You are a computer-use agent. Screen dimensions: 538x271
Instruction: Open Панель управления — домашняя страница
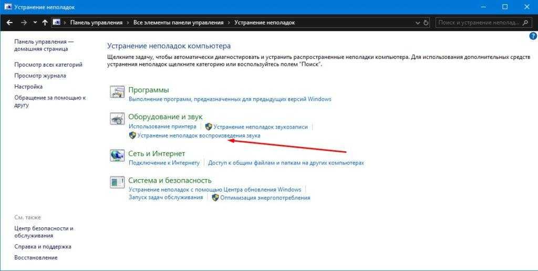[44, 45]
